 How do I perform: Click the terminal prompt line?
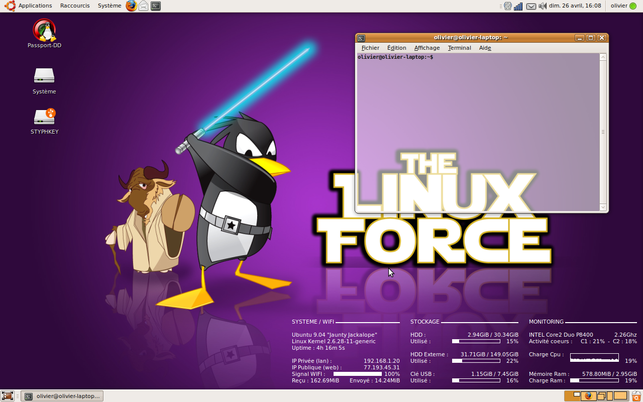coord(395,57)
